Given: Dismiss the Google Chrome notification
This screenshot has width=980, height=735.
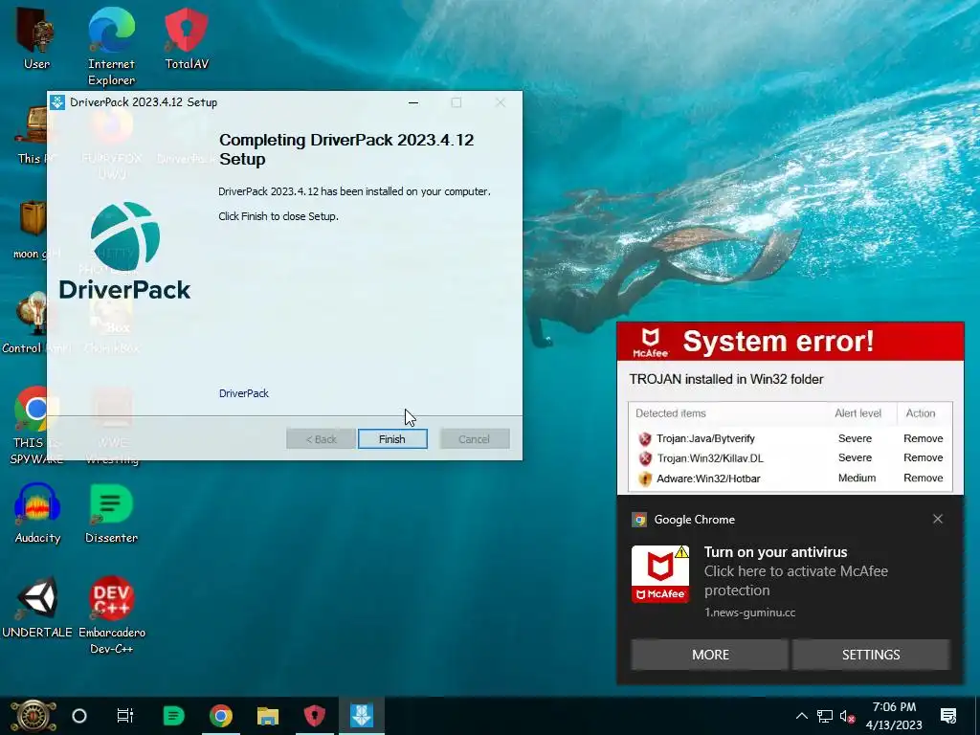Looking at the screenshot, I should (938, 519).
